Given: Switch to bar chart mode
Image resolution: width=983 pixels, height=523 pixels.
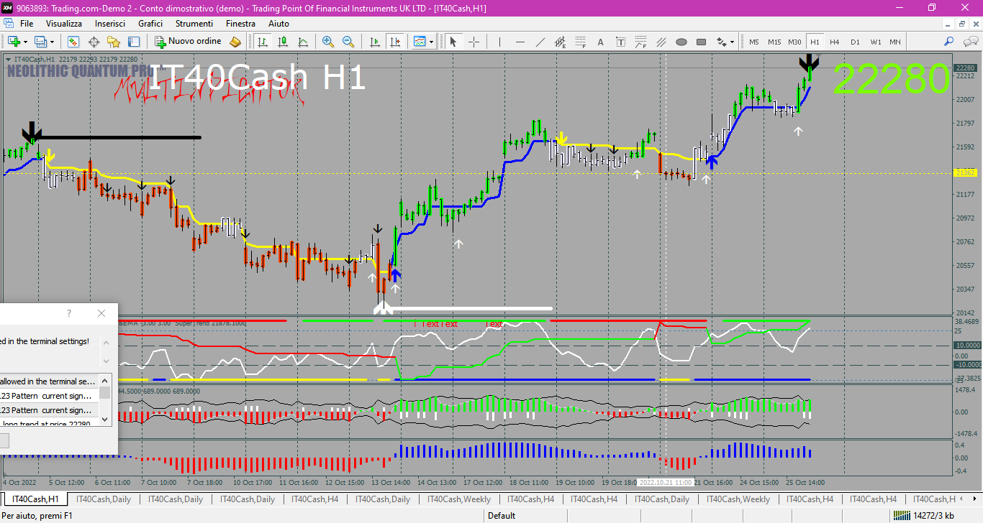Looking at the screenshot, I should click(x=263, y=42).
